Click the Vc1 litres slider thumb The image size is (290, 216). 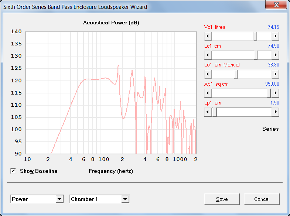(255, 36)
